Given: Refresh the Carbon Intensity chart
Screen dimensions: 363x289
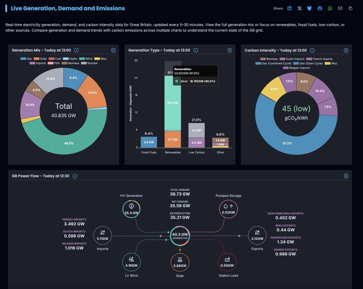Looking at the screenshot, I should tap(346, 50).
